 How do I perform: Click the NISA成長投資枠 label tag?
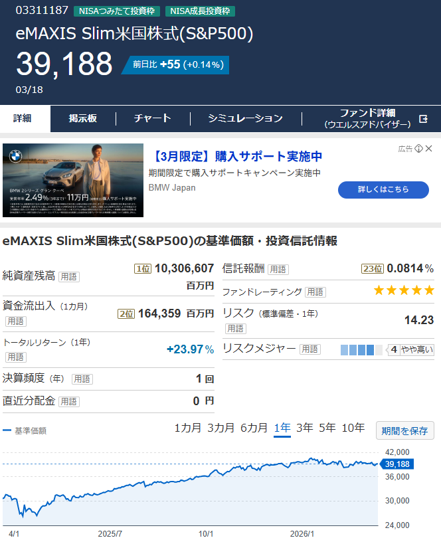[x=201, y=11]
